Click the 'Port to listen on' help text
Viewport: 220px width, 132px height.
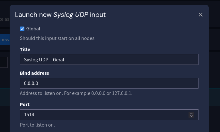click(x=37, y=125)
